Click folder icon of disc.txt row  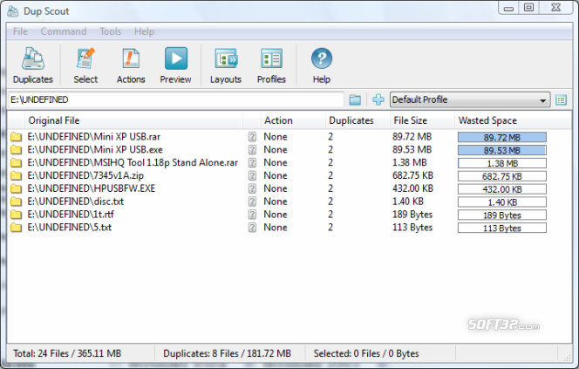[x=16, y=202]
